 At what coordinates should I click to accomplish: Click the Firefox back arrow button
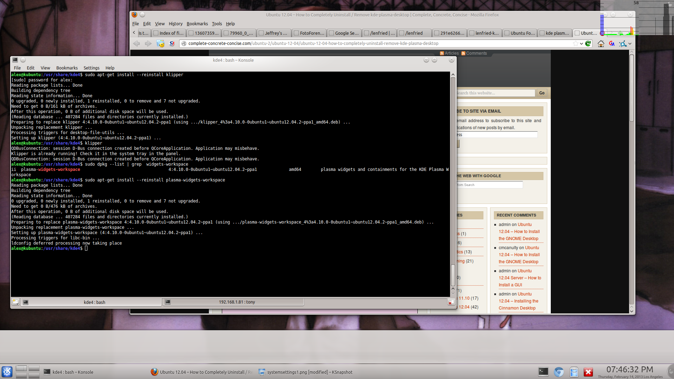137,44
